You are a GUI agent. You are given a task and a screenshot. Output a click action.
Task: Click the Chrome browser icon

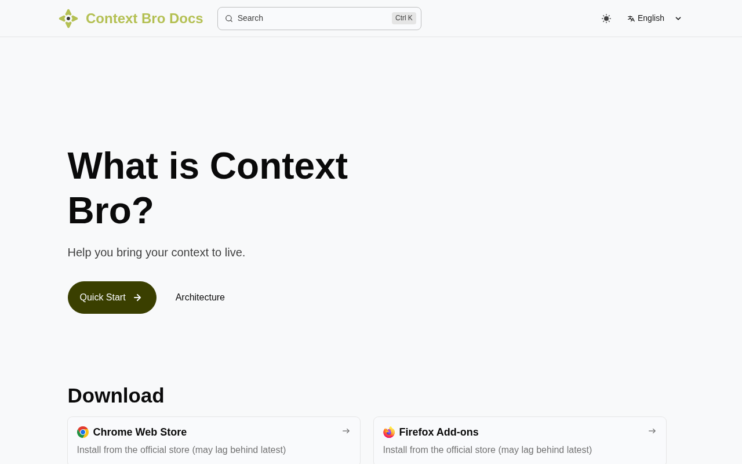pos(83,432)
